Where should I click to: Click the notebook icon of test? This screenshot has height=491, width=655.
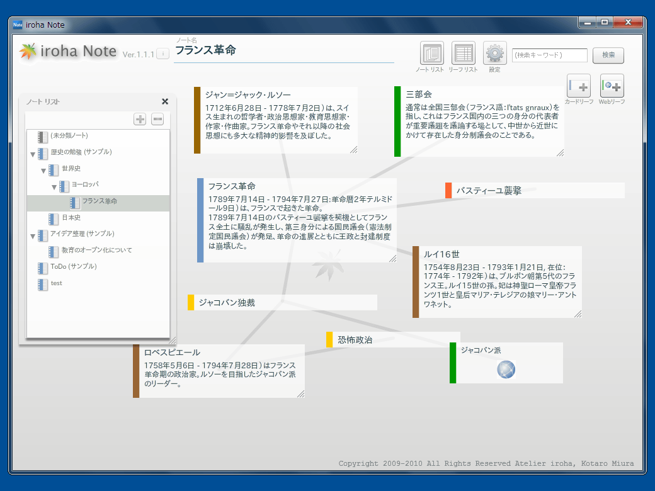[43, 285]
